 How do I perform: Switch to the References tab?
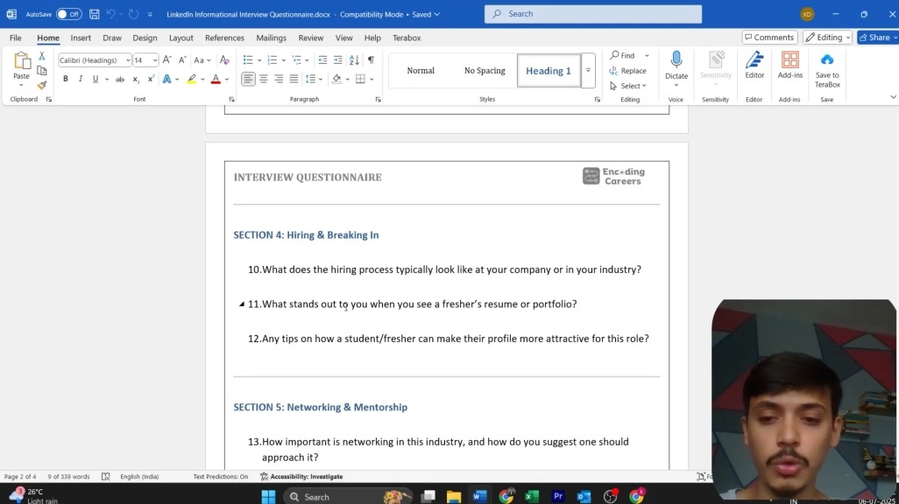[224, 38]
